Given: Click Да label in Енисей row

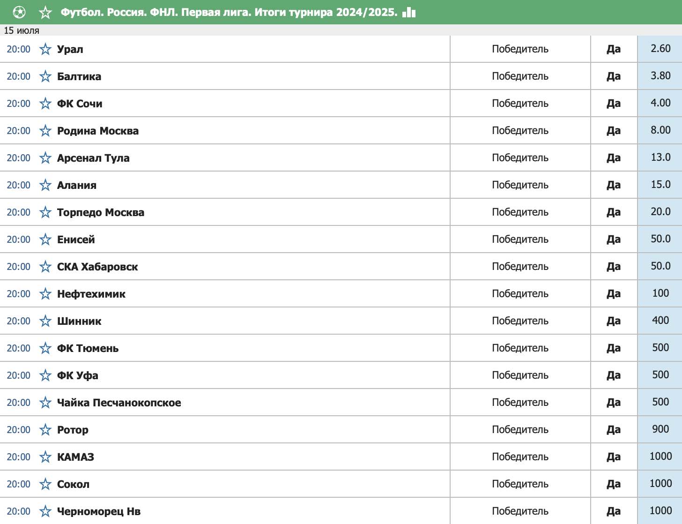Looking at the screenshot, I should coord(614,239).
